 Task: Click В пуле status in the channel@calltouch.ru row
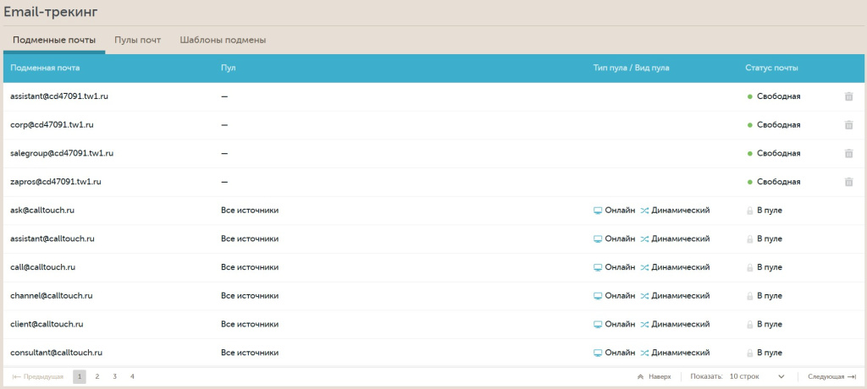pyautogui.click(x=770, y=296)
